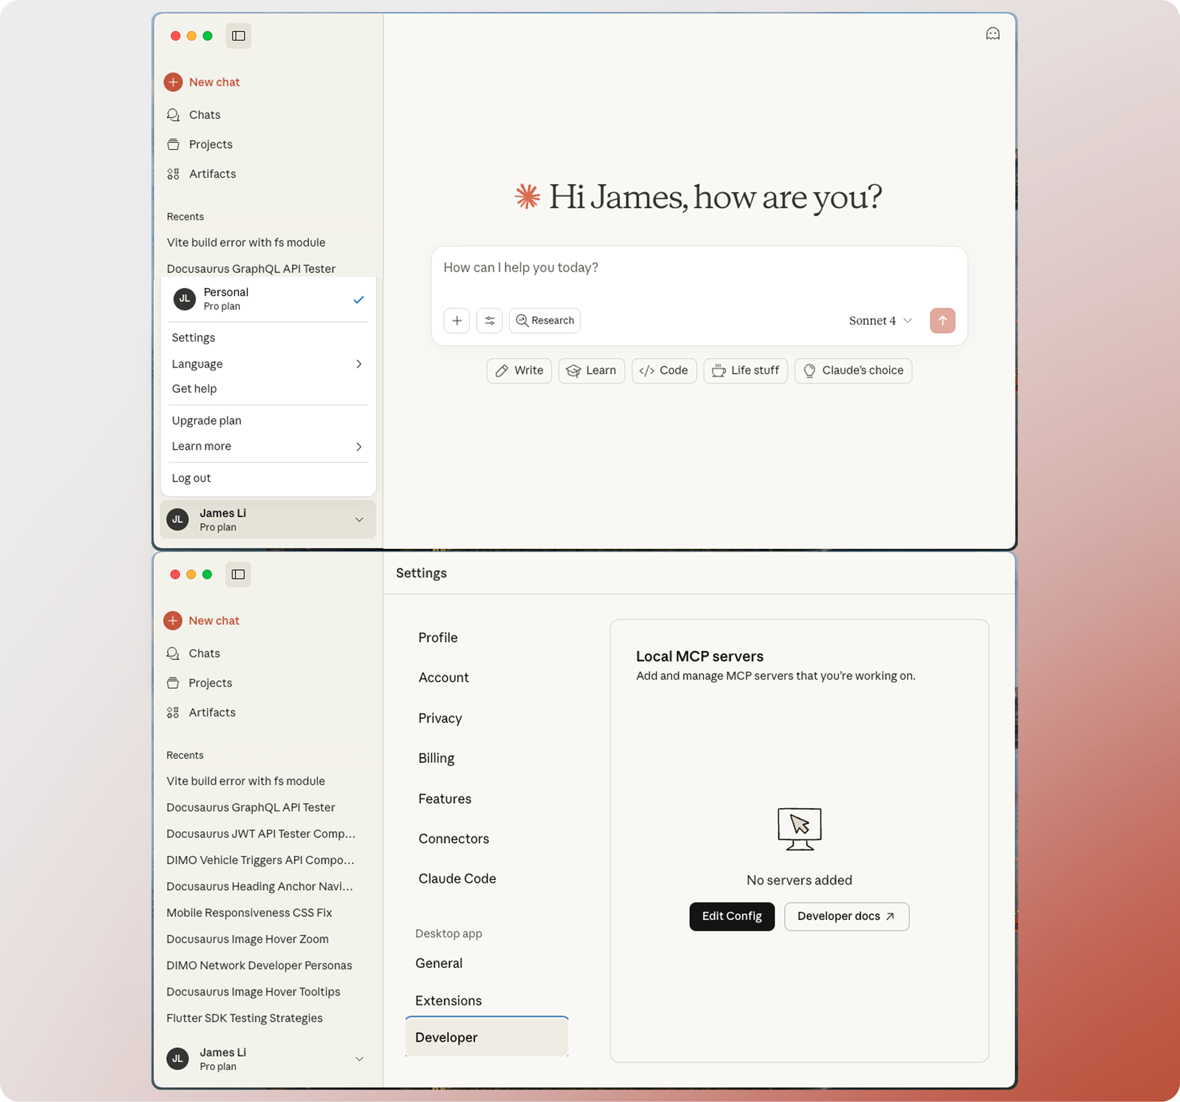
Task: Open 'Docusaurus GraphQL API Tester' in Settings window
Action: click(x=251, y=808)
